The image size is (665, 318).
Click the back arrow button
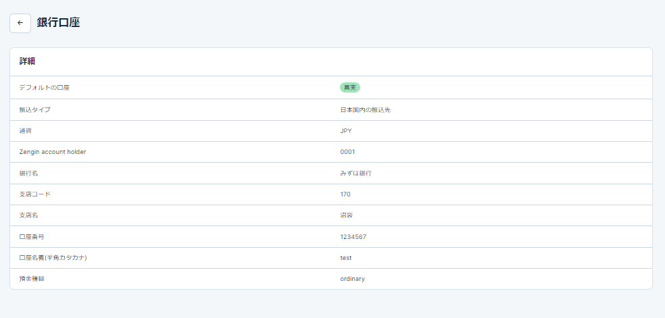click(20, 22)
